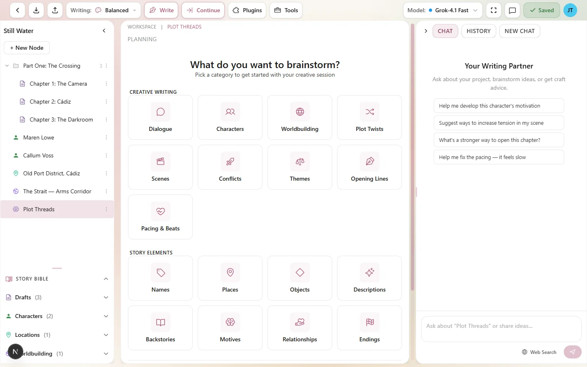
Task: Start a NEW CHAT
Action: click(x=520, y=31)
